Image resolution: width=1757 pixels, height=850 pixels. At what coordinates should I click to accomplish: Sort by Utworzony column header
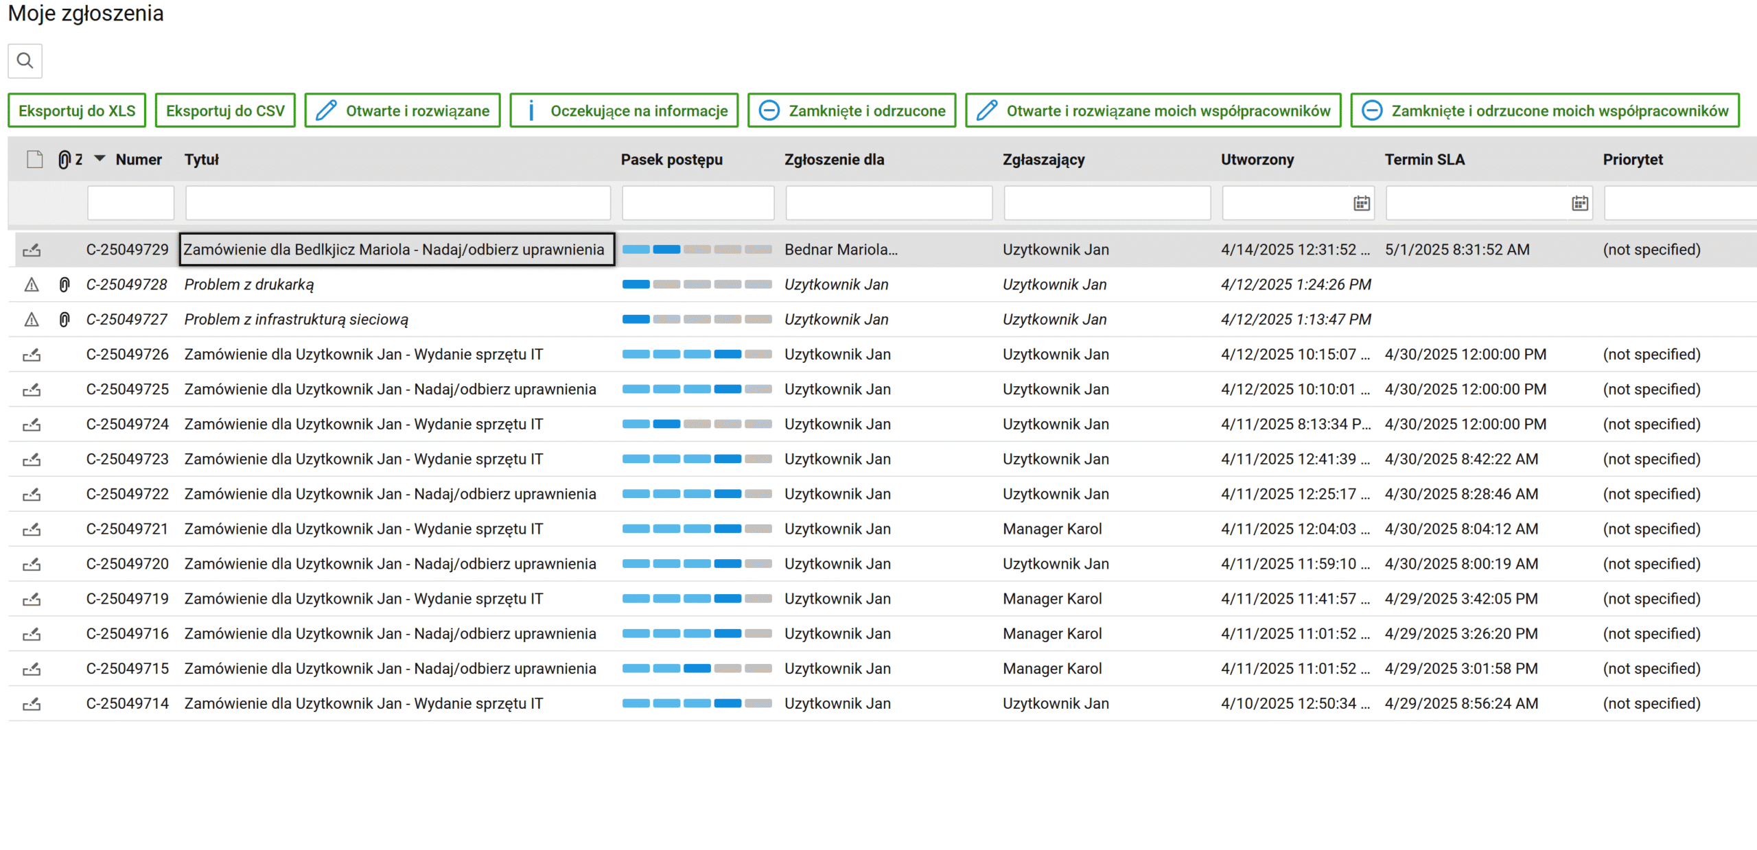click(x=1257, y=160)
